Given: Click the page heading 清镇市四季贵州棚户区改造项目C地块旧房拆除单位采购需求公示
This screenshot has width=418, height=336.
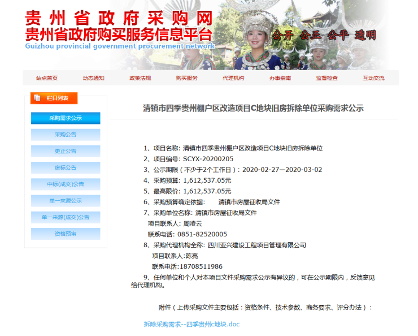Looking at the screenshot, I should [x=253, y=109].
